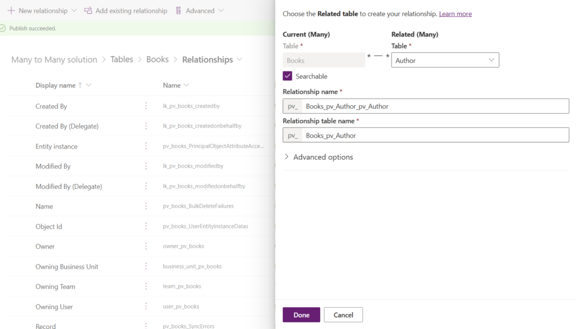Viewport: 576px width, 329px height.
Task: Open the Display name column filter chevron
Action: (x=88, y=85)
